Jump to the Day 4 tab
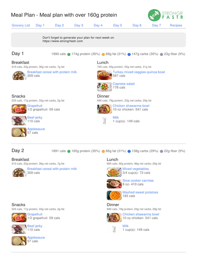The image size is (197, 263). click(98, 25)
